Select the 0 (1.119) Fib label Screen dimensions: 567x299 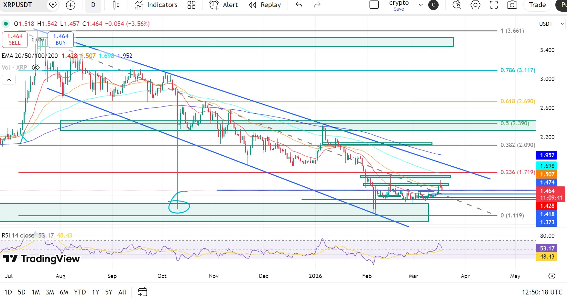coord(512,216)
